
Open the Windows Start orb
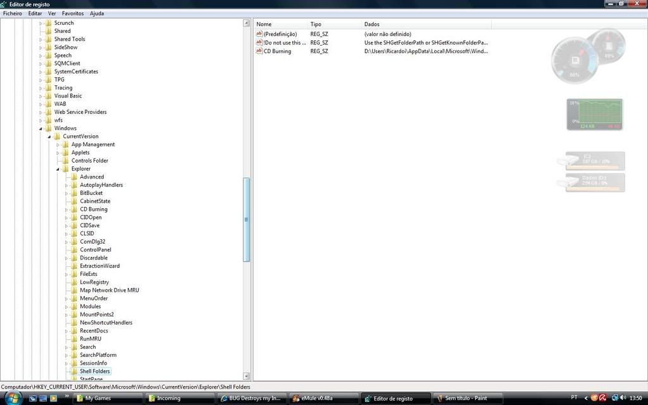point(13,398)
